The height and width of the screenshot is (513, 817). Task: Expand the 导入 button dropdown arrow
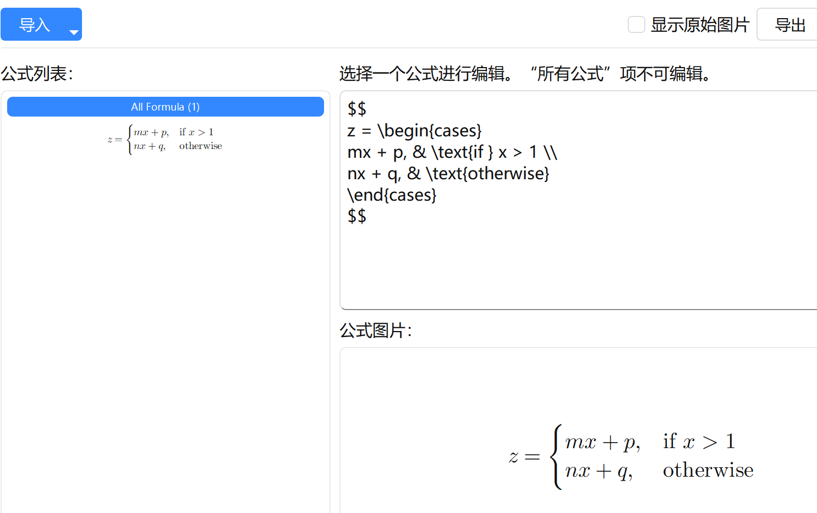tap(74, 32)
